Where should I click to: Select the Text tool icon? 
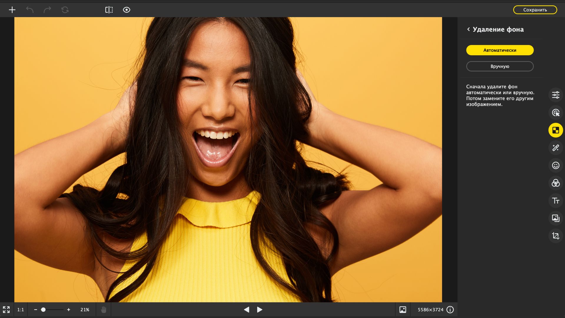pos(556,201)
